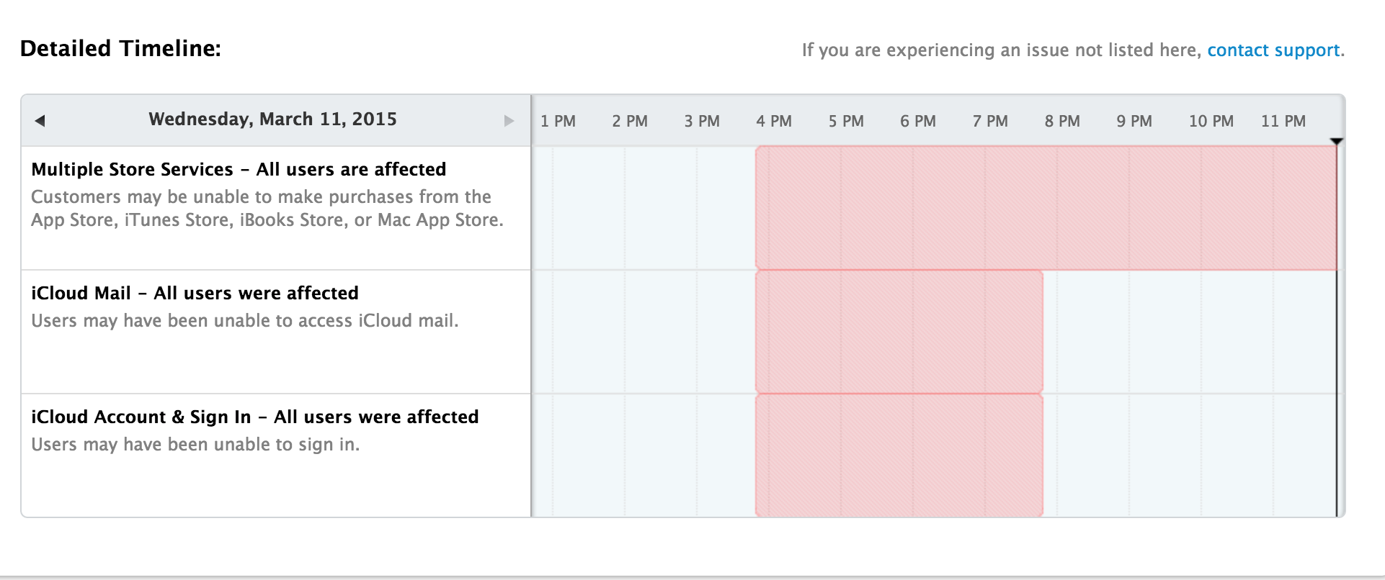The height and width of the screenshot is (580, 1385).
Task: Click the Wednesday, March 11, 2015 date header
Action: click(x=272, y=119)
